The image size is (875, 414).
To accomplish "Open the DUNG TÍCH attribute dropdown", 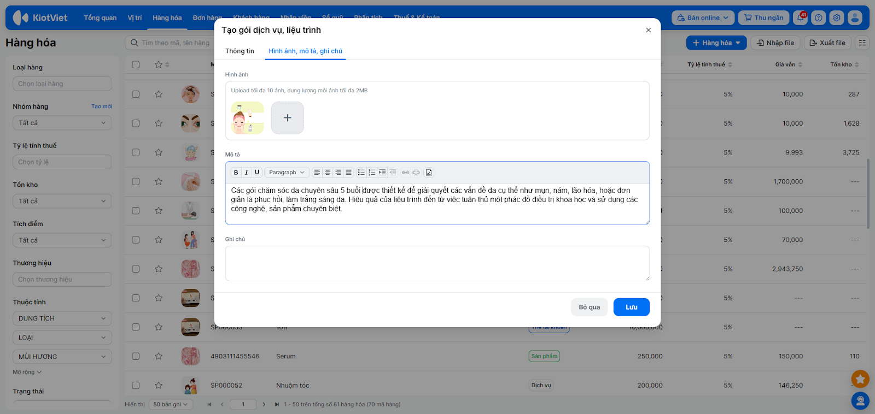I will (x=62, y=318).
